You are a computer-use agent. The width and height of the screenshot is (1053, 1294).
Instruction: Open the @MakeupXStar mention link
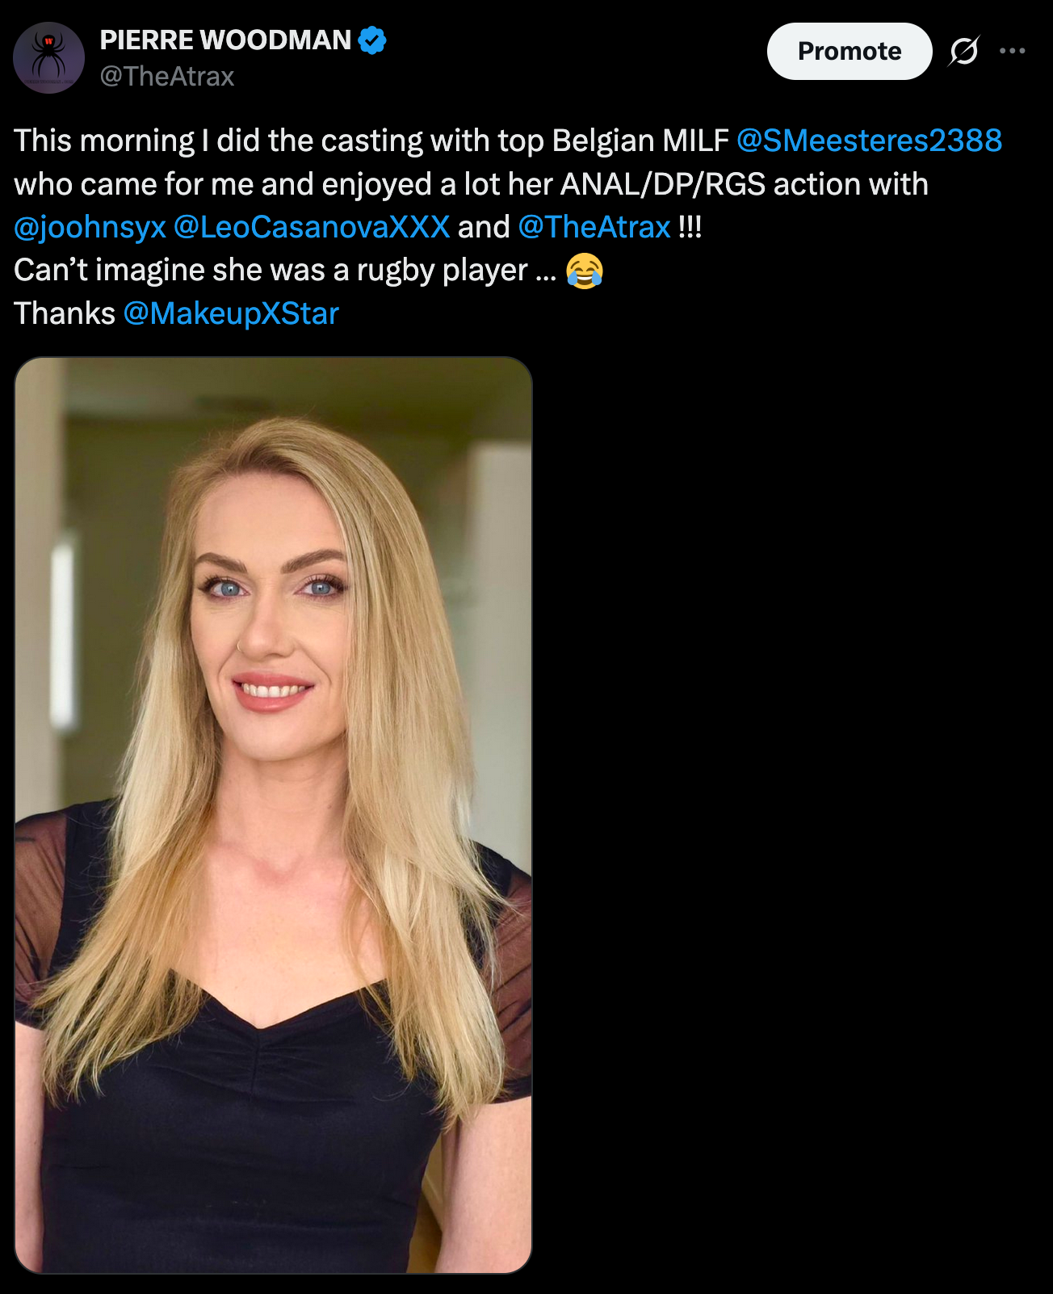pos(231,313)
